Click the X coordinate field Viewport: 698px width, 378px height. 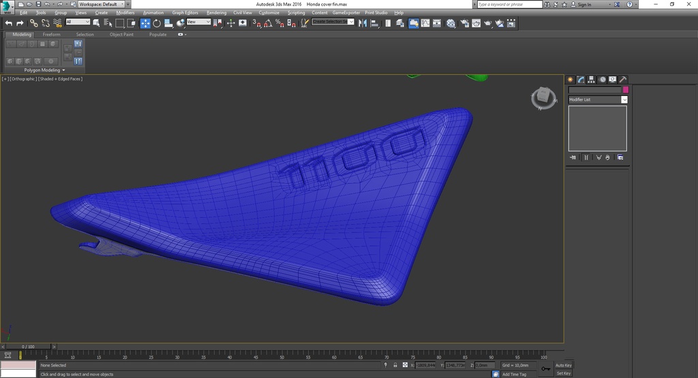click(x=425, y=365)
